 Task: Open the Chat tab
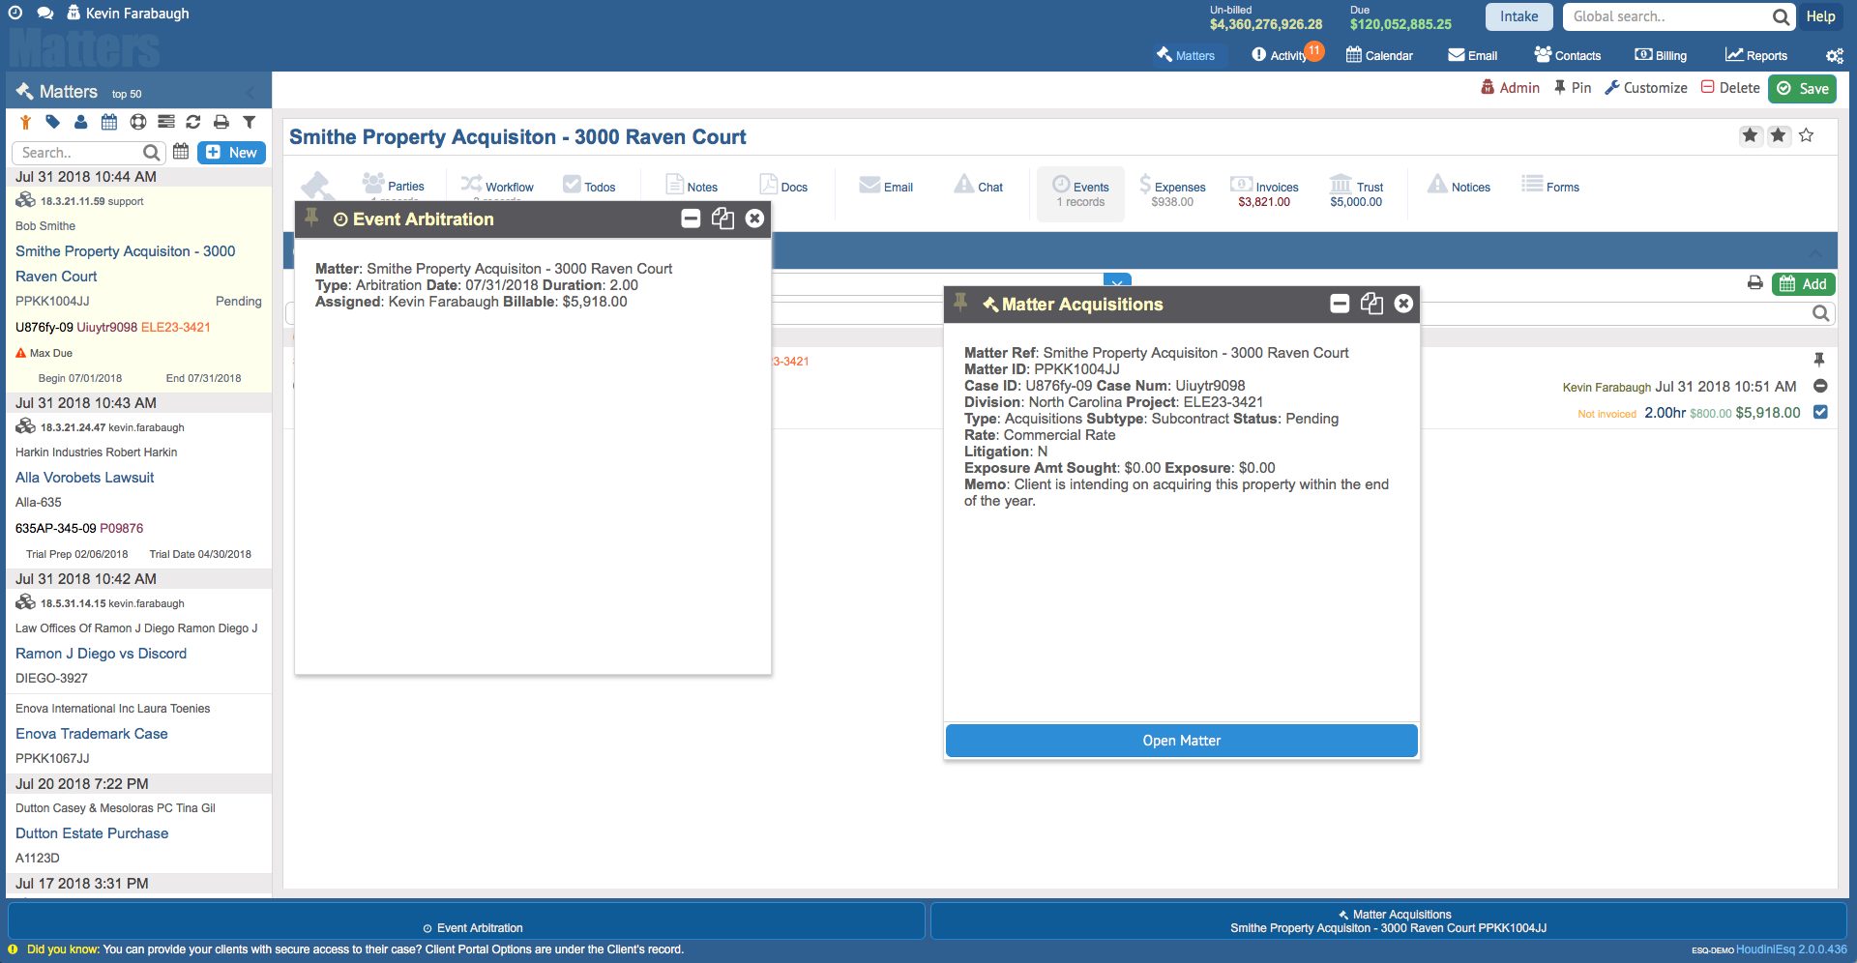pos(979,187)
